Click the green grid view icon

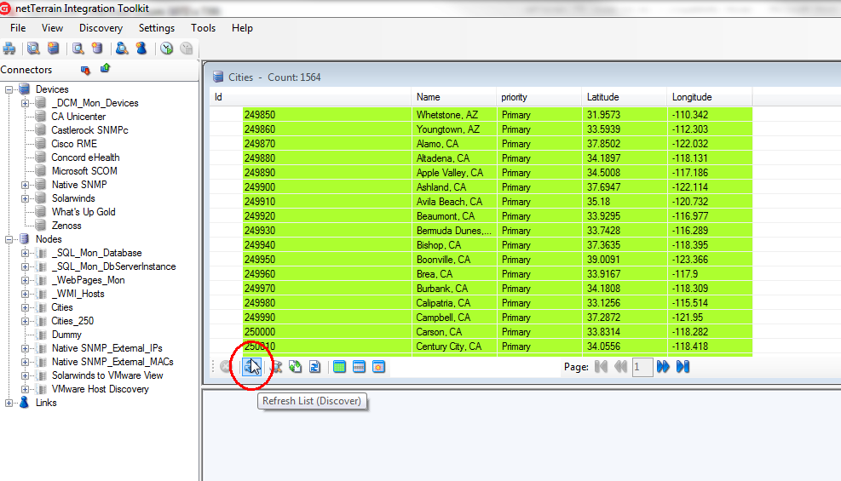[x=339, y=367]
